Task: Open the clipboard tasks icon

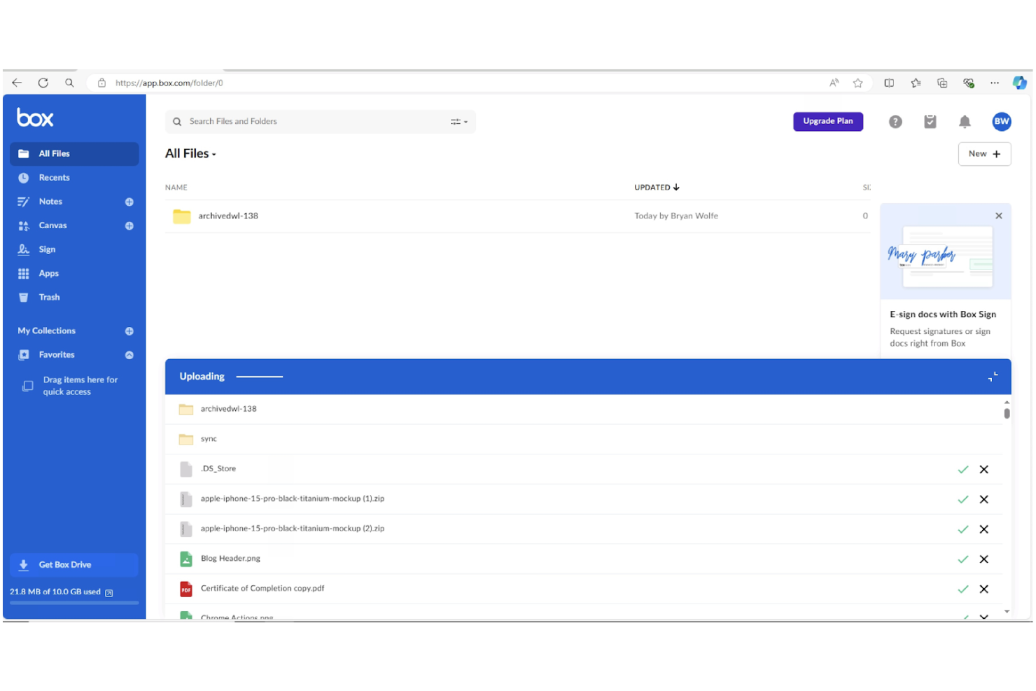Action: point(930,121)
